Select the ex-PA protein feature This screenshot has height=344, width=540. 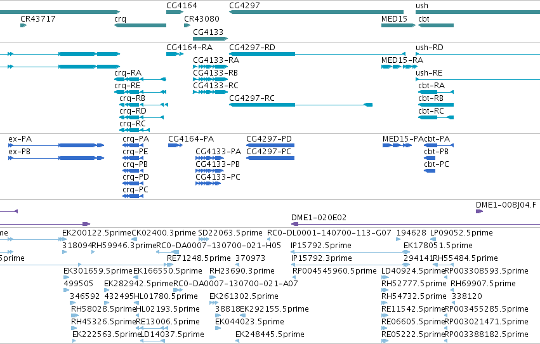[x=56, y=145]
